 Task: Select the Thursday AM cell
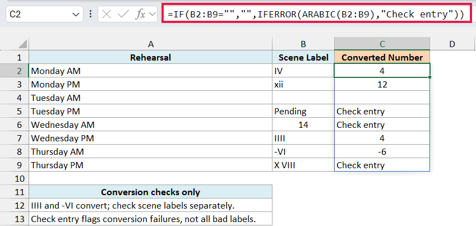coord(151,151)
